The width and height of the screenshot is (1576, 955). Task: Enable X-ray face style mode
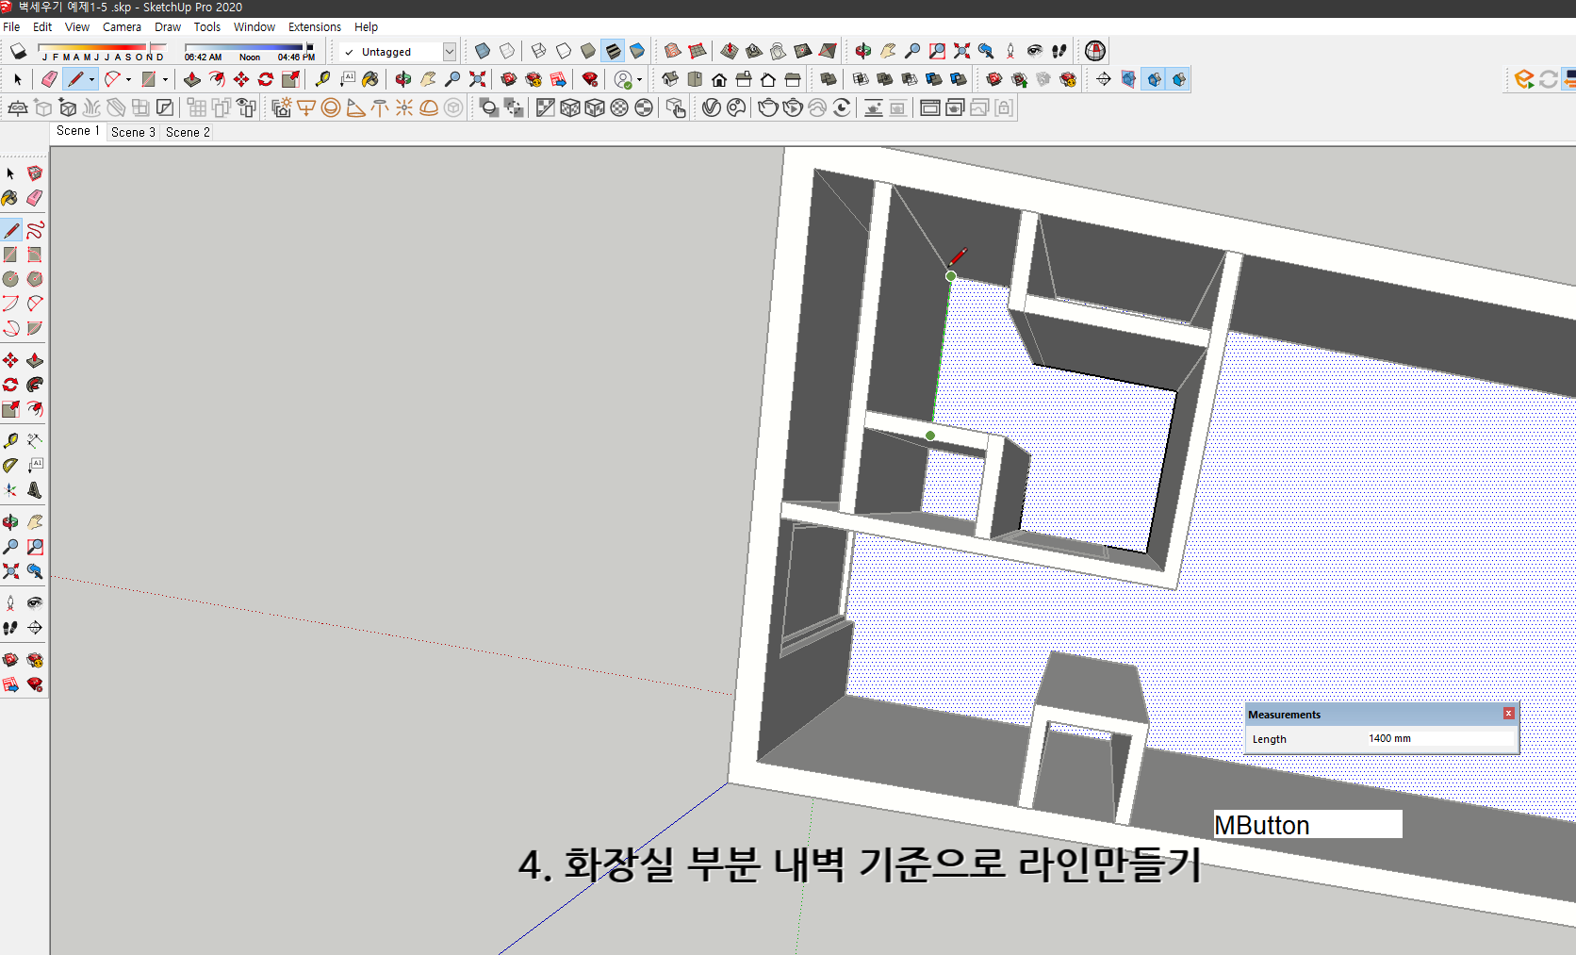[x=482, y=51]
